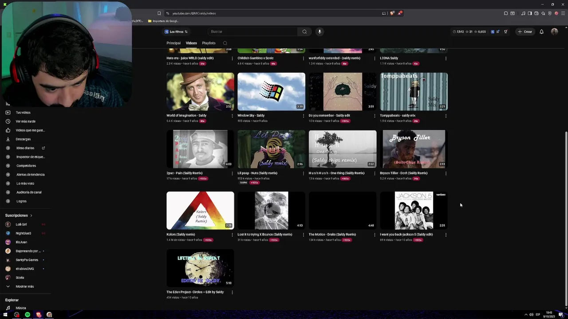The height and width of the screenshot is (319, 568).
Task: Open Competidores in sidebar
Action: pyautogui.click(x=26, y=166)
